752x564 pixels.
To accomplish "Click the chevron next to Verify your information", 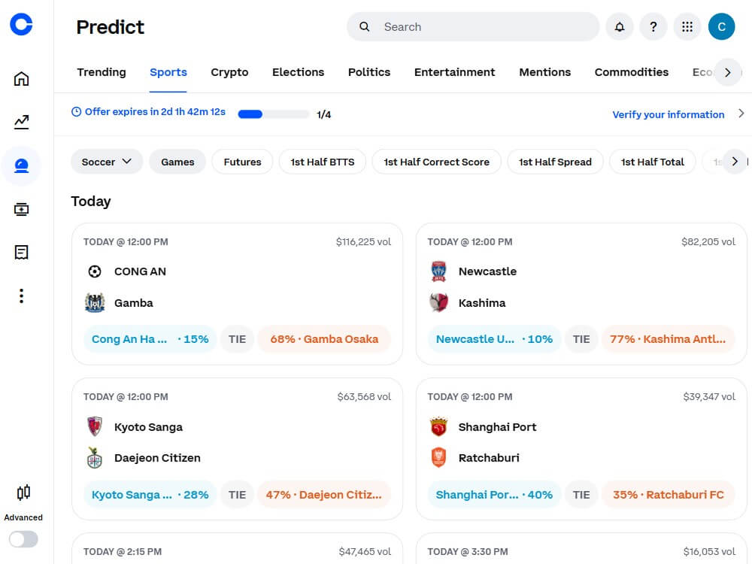I will click(741, 114).
